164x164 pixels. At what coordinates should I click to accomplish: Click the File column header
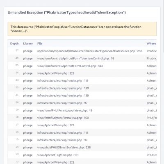coord(40,43)
